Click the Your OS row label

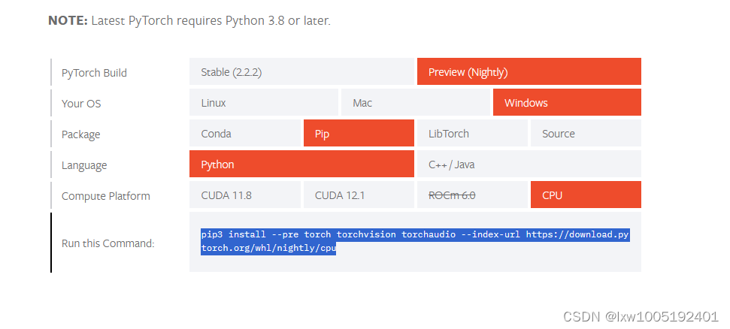[81, 104]
